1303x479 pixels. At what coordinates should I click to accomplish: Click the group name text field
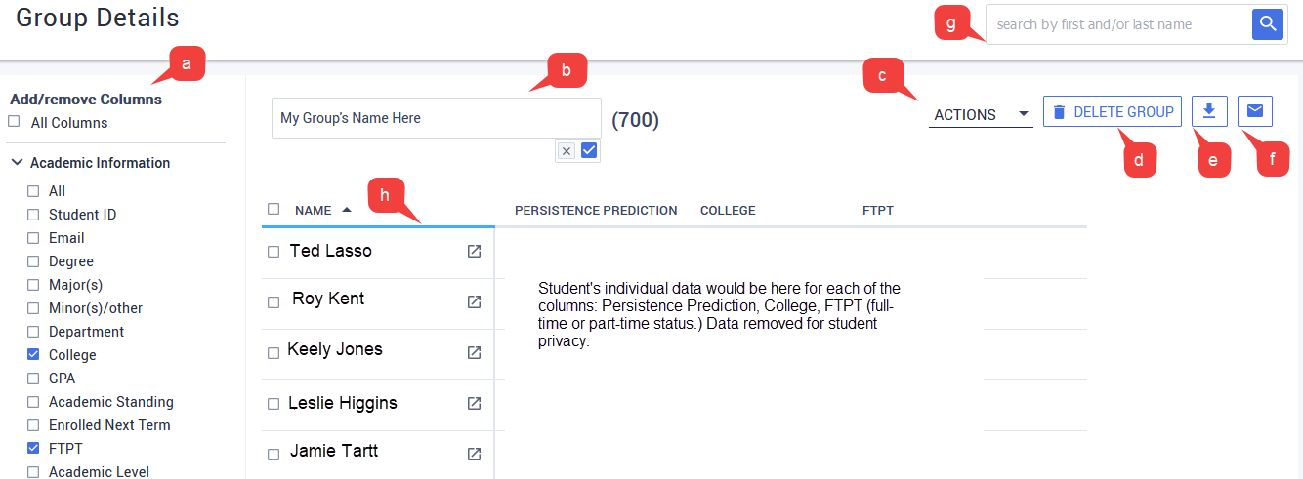pos(436,118)
